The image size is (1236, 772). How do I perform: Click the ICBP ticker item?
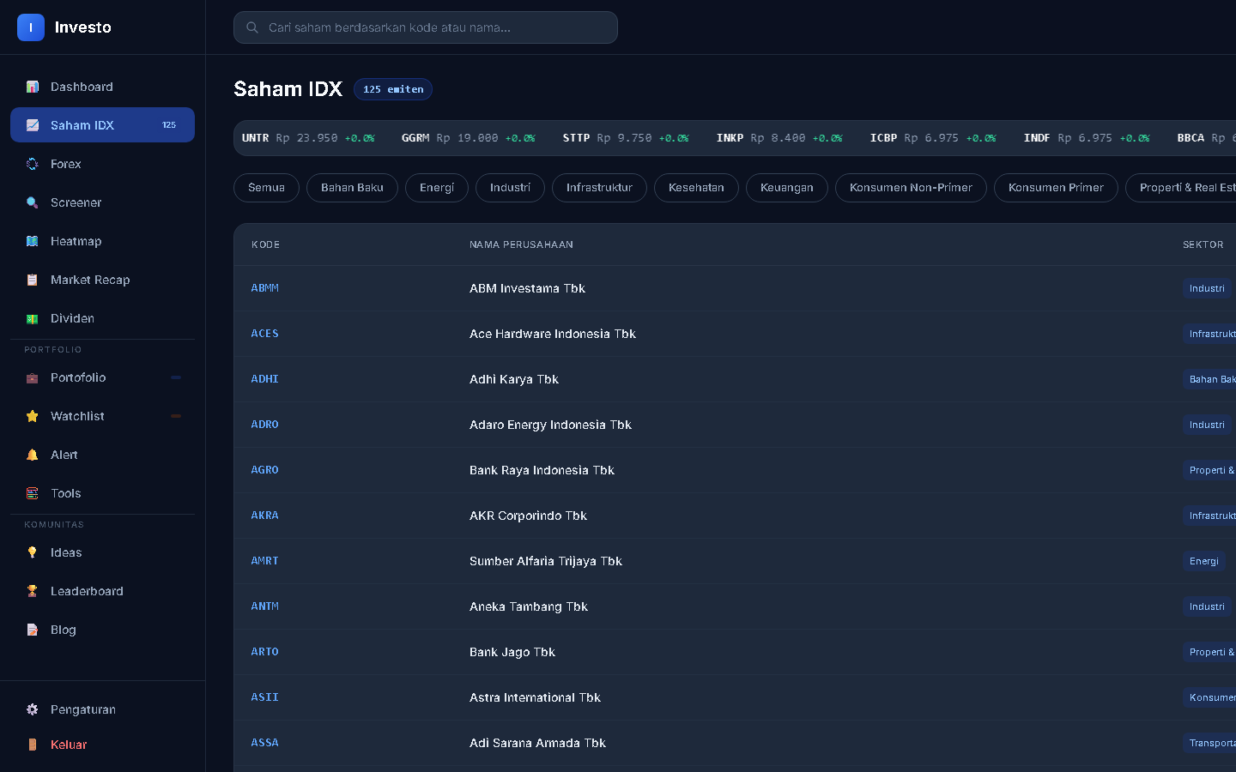pyautogui.click(x=933, y=138)
